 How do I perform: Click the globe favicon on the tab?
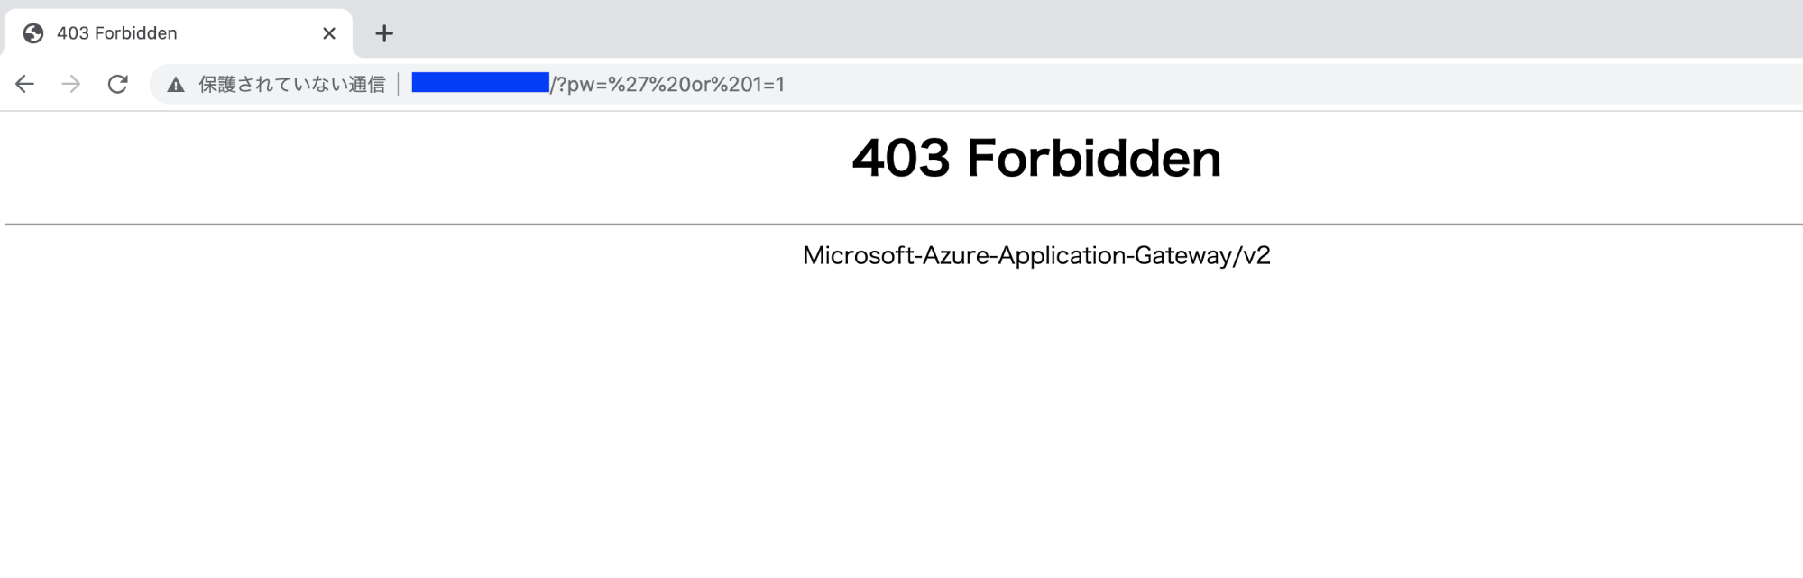pos(33,33)
